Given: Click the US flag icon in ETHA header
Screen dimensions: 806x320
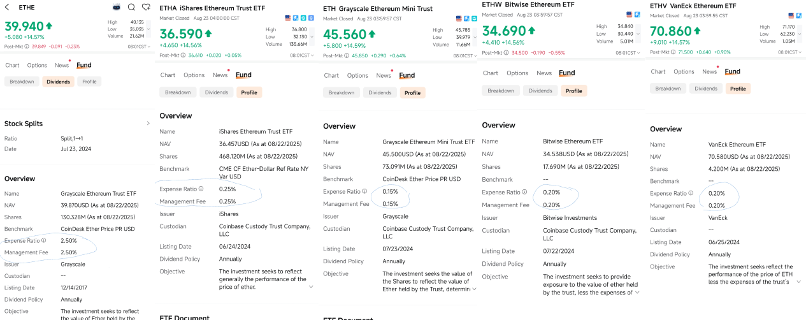Looking at the screenshot, I should tap(288, 18).
